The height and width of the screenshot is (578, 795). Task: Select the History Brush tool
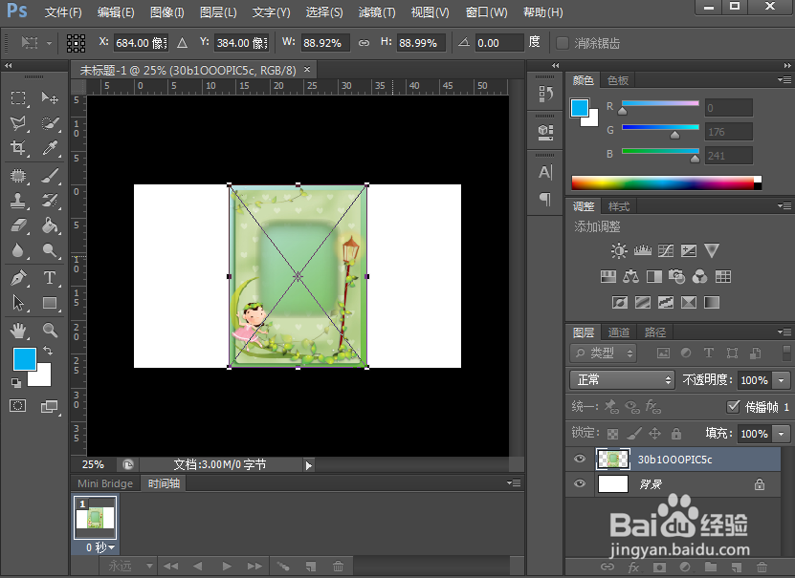[x=50, y=201]
